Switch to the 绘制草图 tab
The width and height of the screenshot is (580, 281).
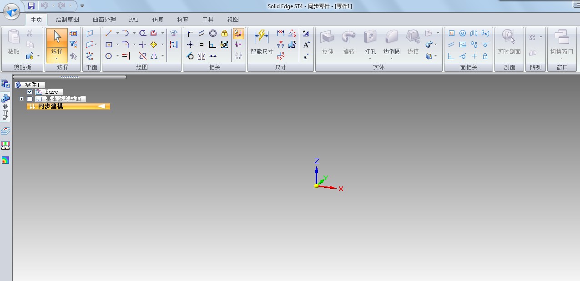(67, 20)
